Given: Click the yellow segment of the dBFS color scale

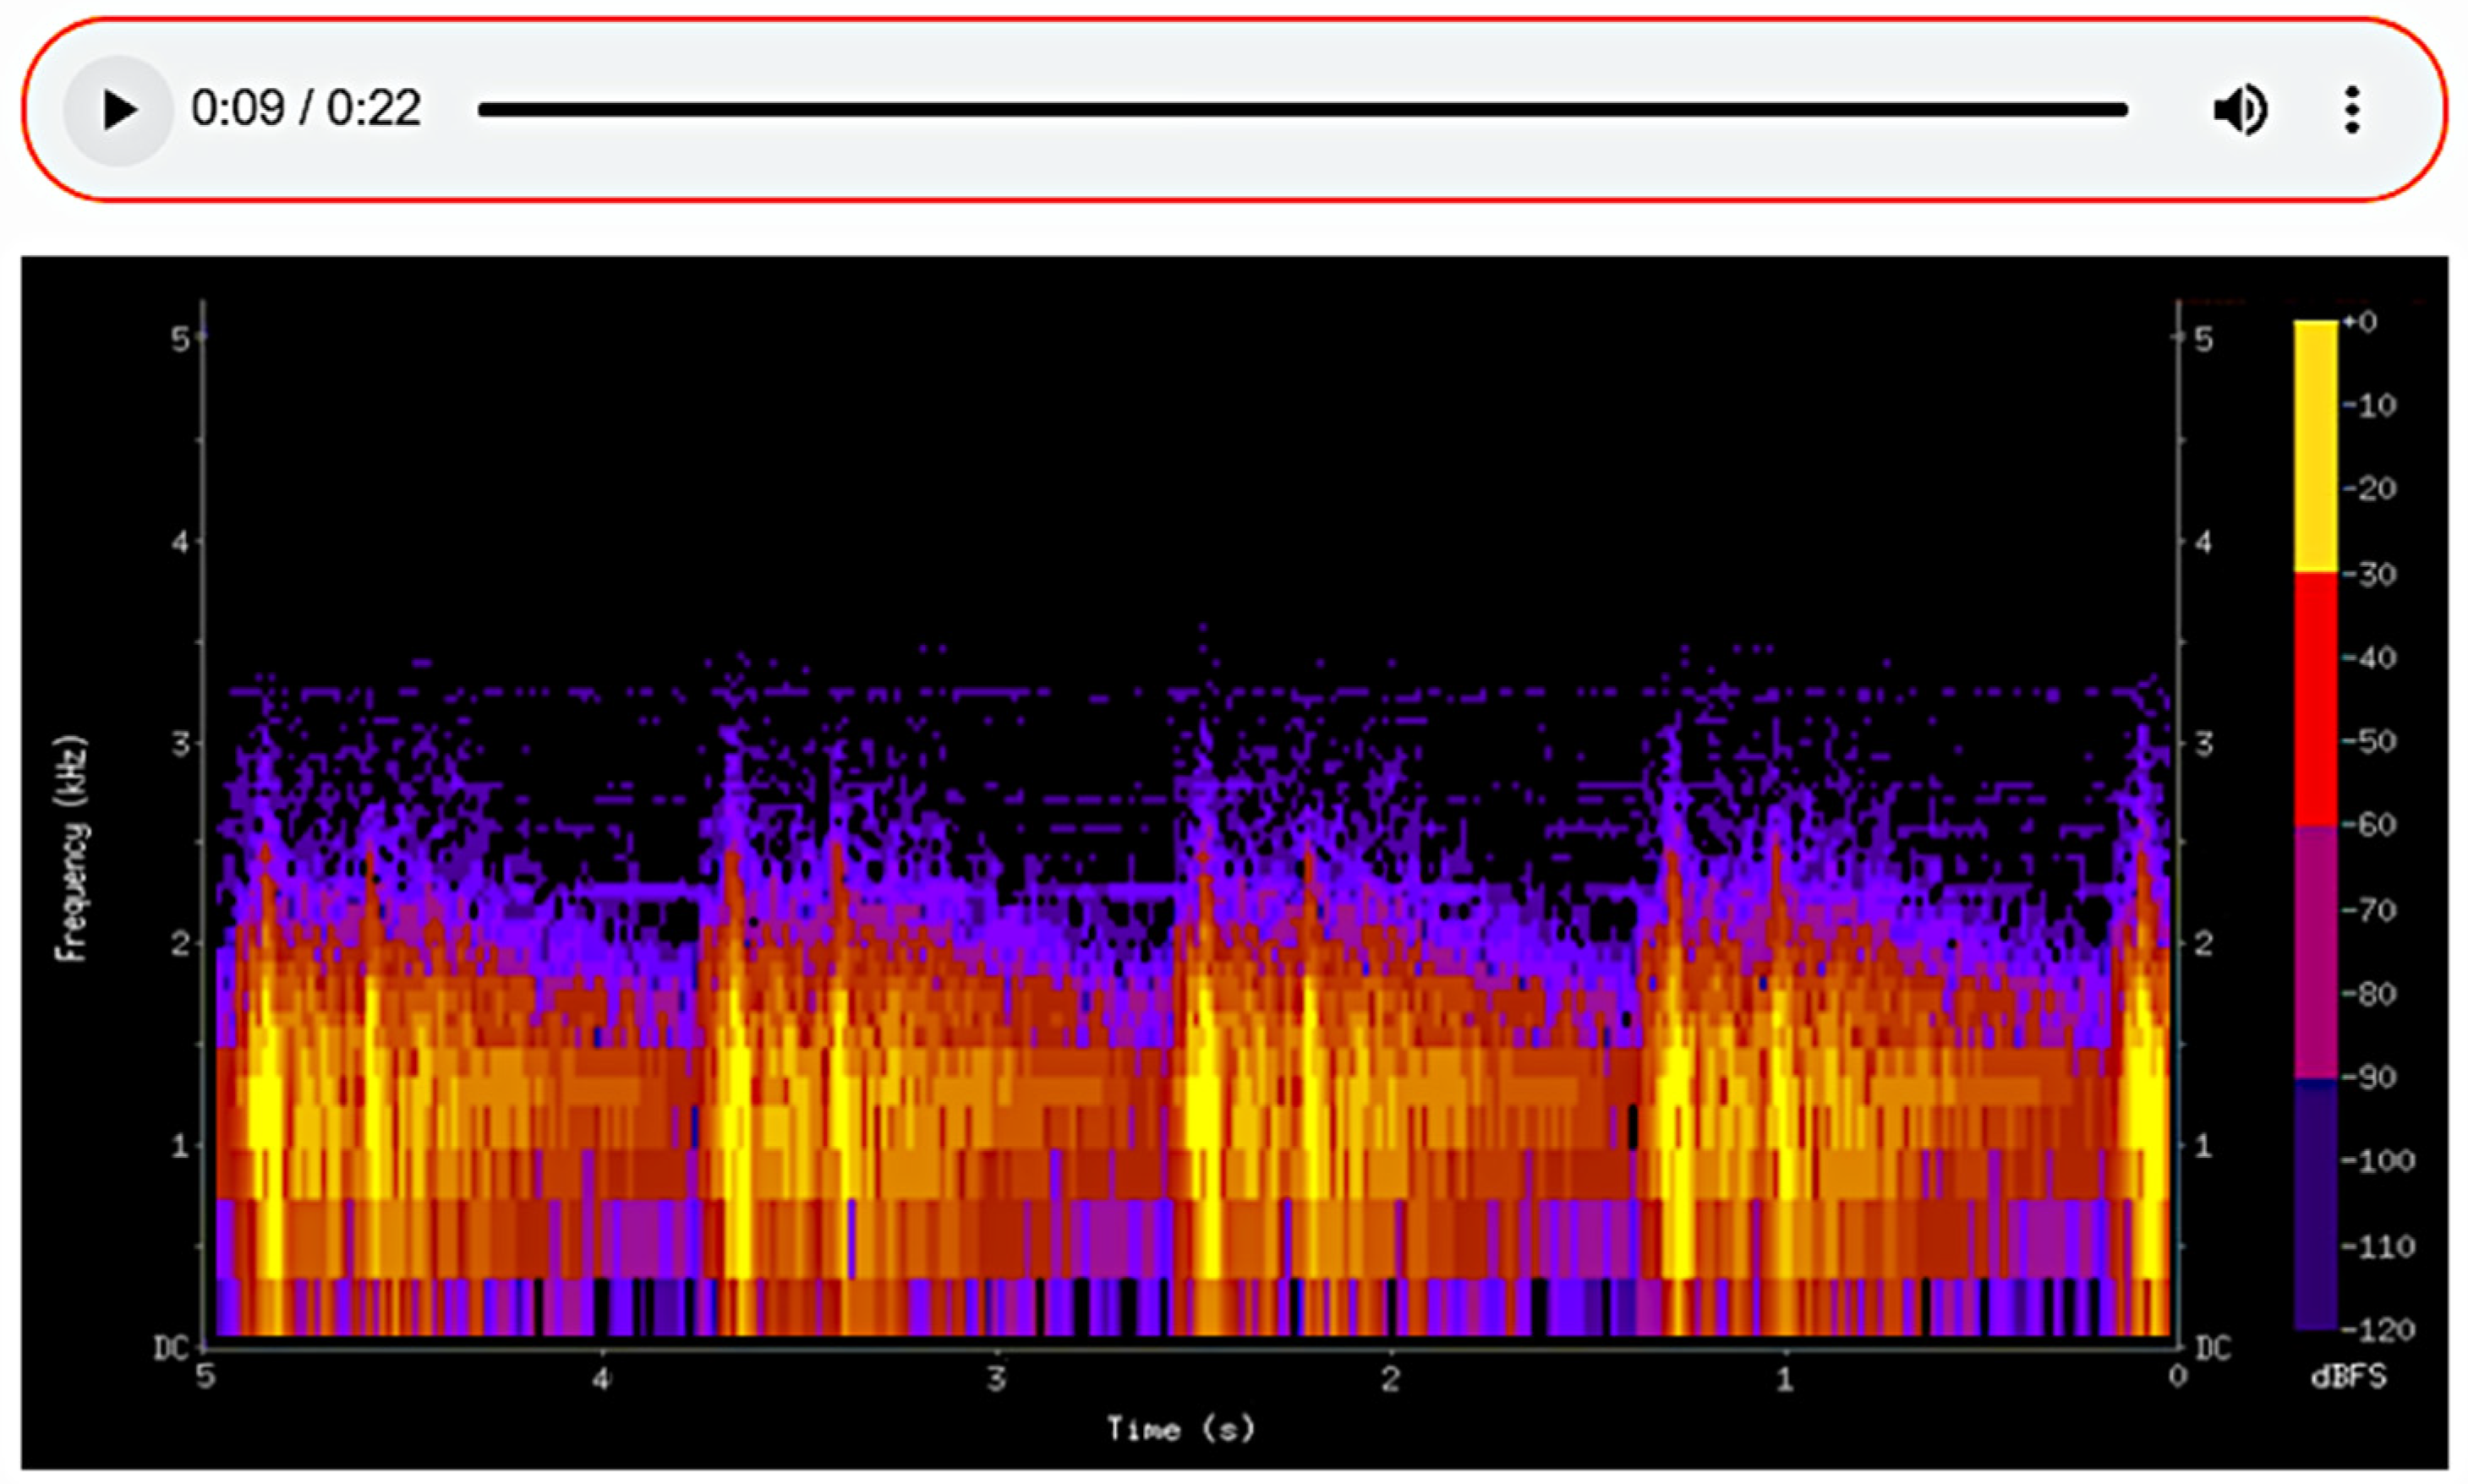Looking at the screenshot, I should coord(2315,447).
